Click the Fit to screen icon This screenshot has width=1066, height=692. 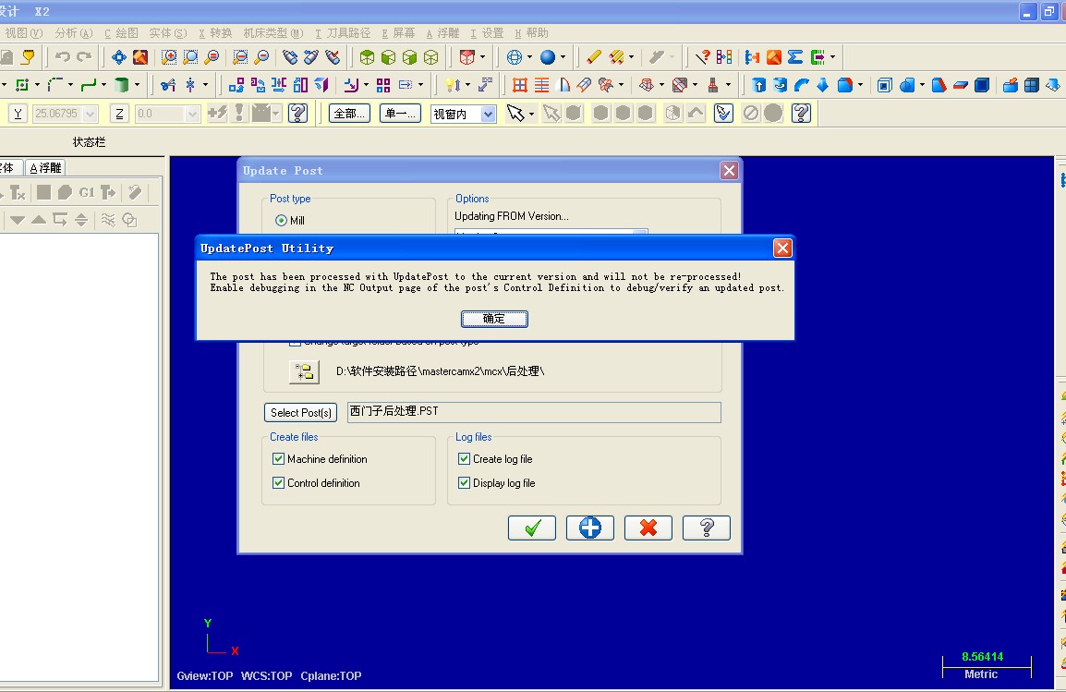coord(119,57)
